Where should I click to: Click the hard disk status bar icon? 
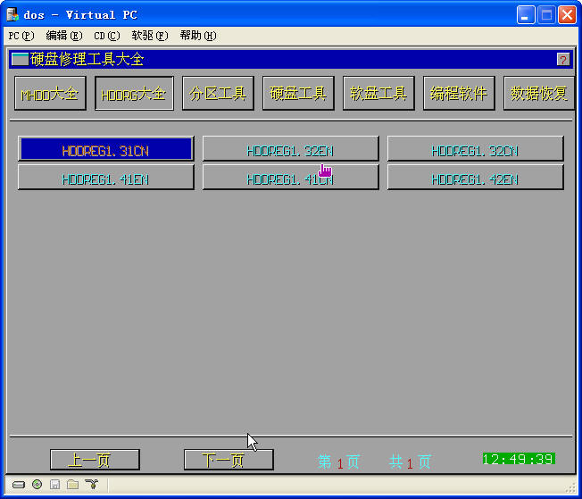[19, 485]
